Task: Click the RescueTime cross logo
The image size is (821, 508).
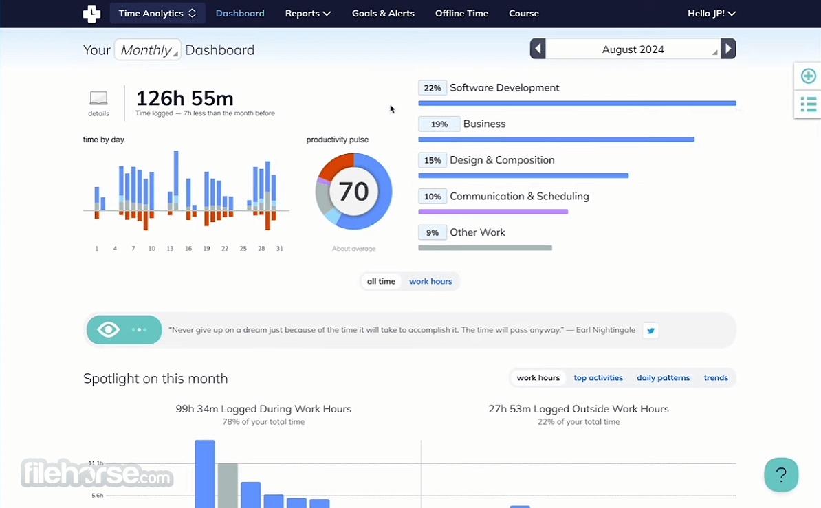Action: [x=91, y=14]
